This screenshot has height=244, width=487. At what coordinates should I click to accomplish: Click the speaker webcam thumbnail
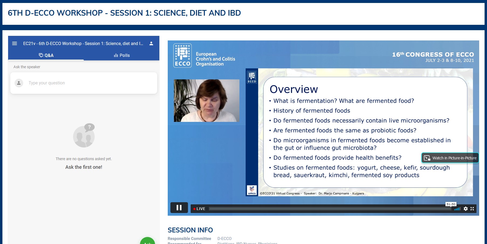pos(207,101)
